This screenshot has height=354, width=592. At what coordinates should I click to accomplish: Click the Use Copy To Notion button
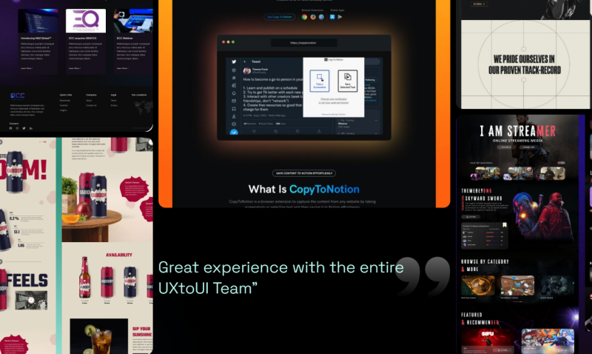(x=280, y=17)
